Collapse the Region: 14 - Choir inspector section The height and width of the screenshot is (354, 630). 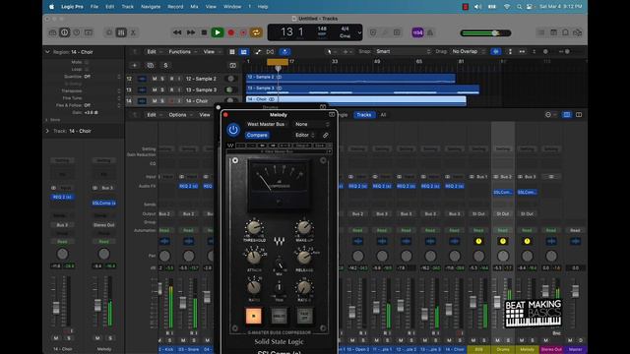tap(47, 52)
